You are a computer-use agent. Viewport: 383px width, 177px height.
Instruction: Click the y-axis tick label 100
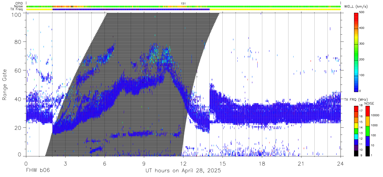click(x=17, y=14)
